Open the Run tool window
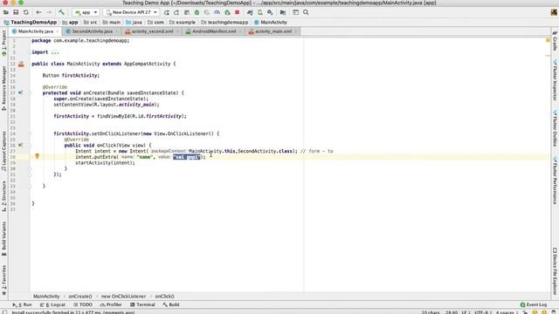 22,304
